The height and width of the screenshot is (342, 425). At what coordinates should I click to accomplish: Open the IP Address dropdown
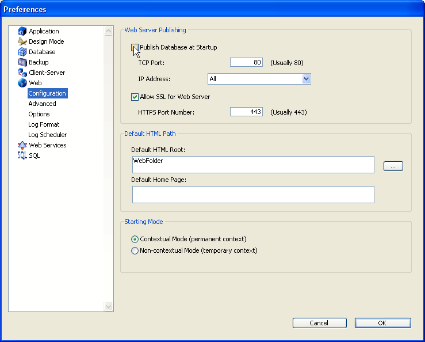[x=306, y=79]
